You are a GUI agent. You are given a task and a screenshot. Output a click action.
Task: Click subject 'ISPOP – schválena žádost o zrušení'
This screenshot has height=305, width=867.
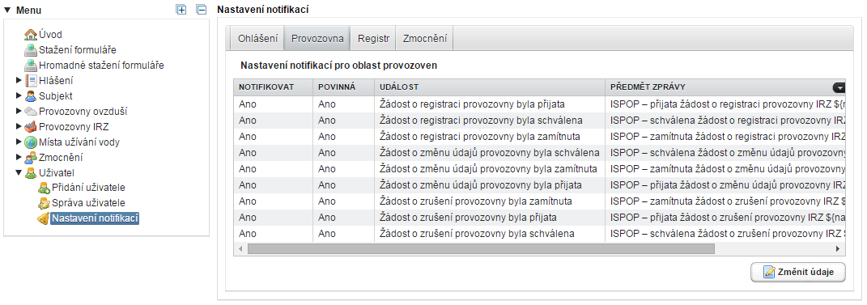tap(728, 234)
